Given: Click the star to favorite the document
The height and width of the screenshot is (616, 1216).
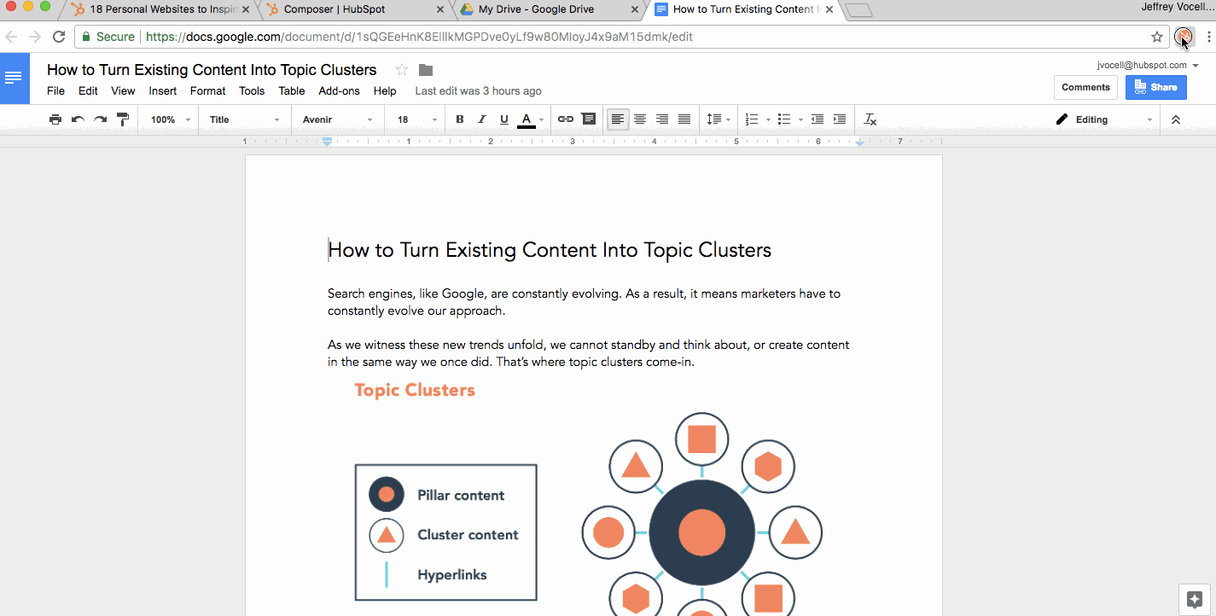Looking at the screenshot, I should coord(401,69).
